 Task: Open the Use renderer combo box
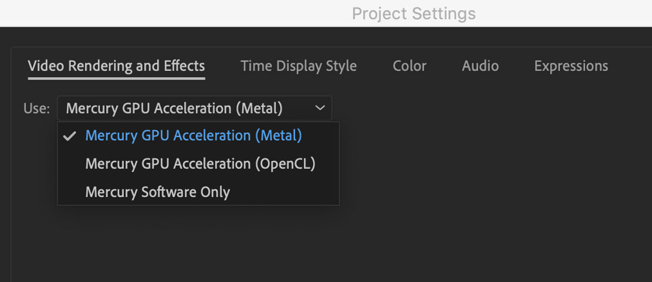pos(194,108)
